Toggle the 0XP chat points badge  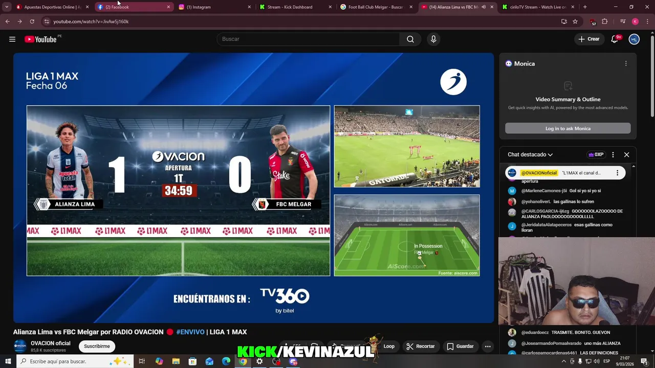pyautogui.click(x=596, y=154)
